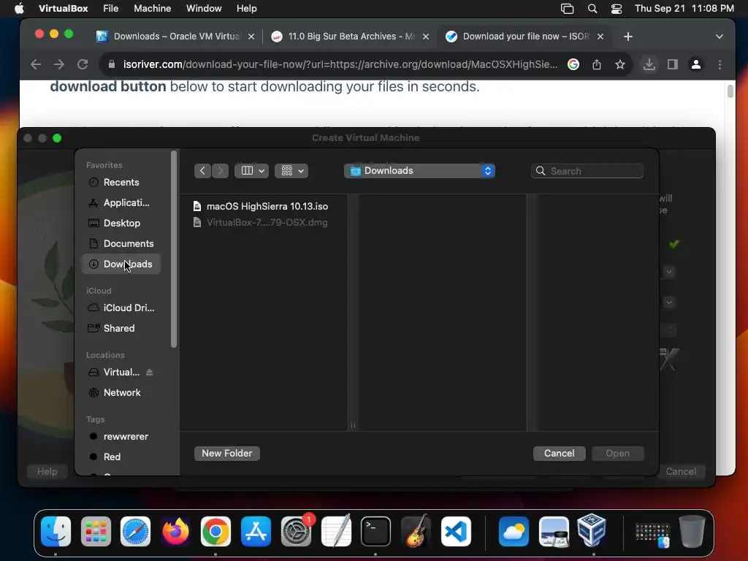Image resolution: width=748 pixels, height=561 pixels.
Task: Open Chrome three-dot menu
Action: click(x=720, y=64)
